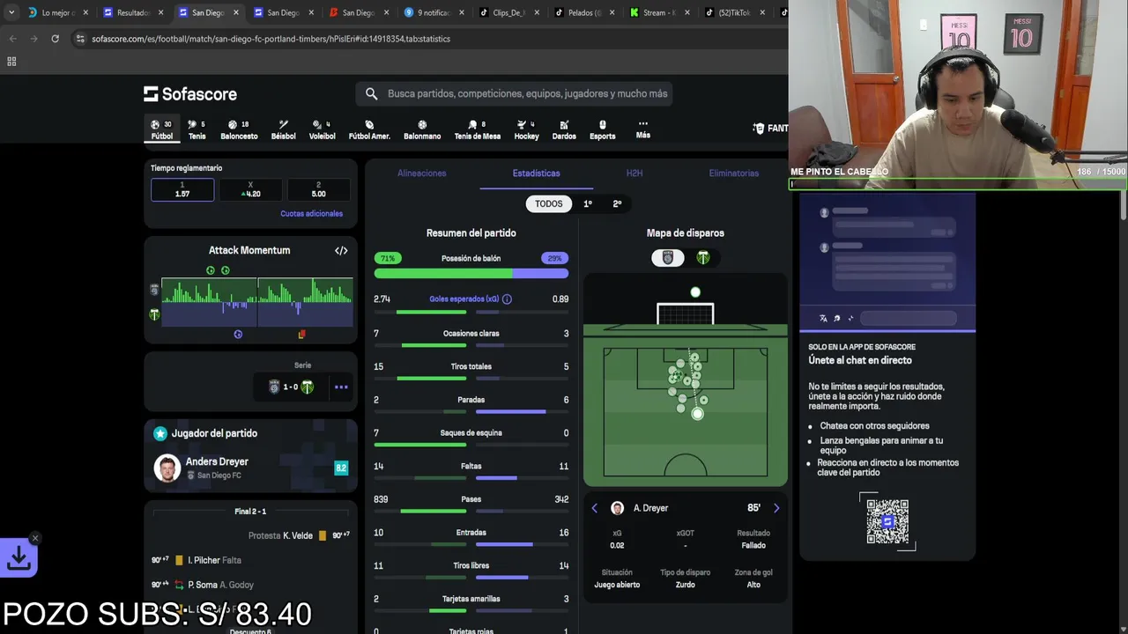Image resolution: width=1128 pixels, height=634 pixels.
Task: Open the Tenis de Mesa category
Action: tap(478, 129)
